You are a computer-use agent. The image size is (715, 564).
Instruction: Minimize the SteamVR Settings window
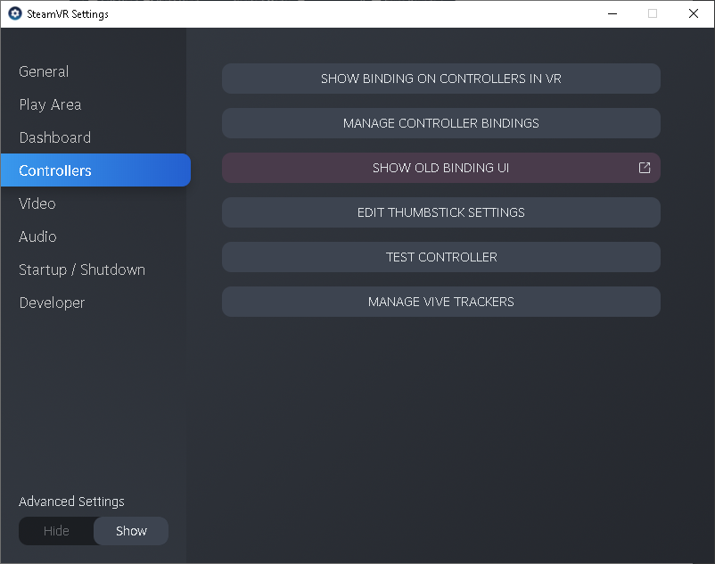coord(612,13)
